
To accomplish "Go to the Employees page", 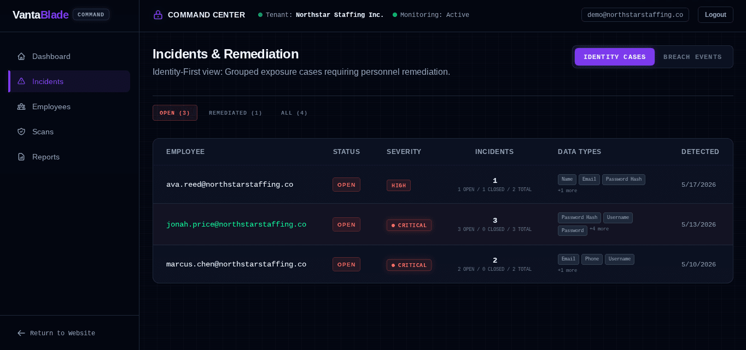I will [69, 106].
